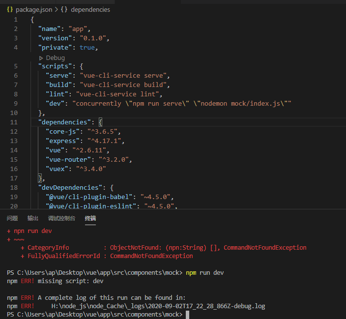Click the "dev" script key

click(x=55, y=104)
